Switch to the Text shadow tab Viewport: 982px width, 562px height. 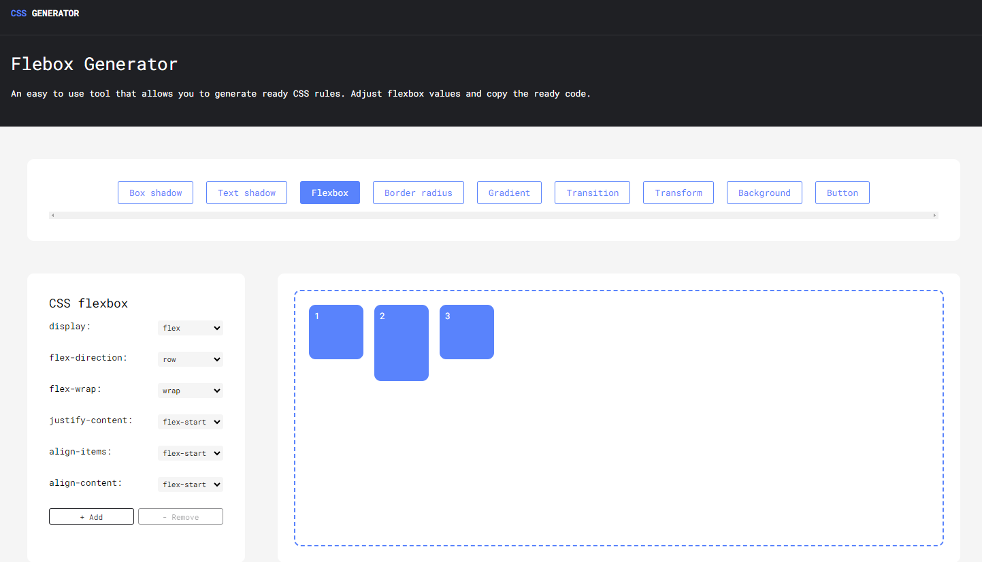[x=246, y=193]
